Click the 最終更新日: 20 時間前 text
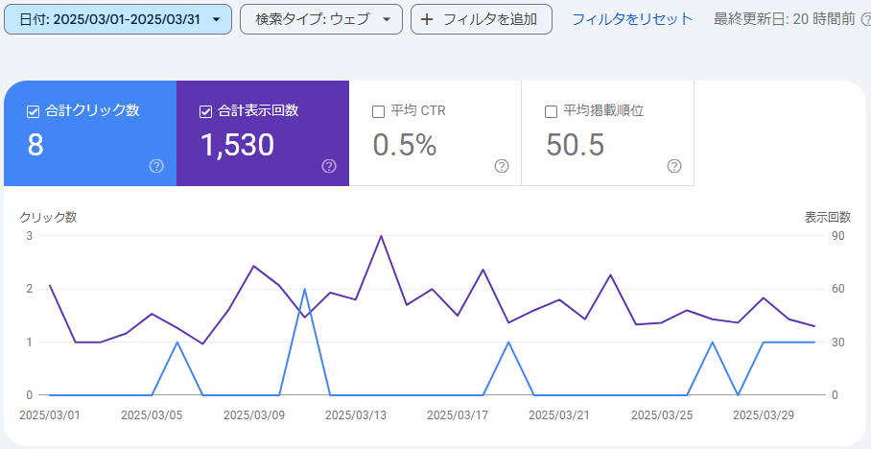871x449 pixels. 785,19
